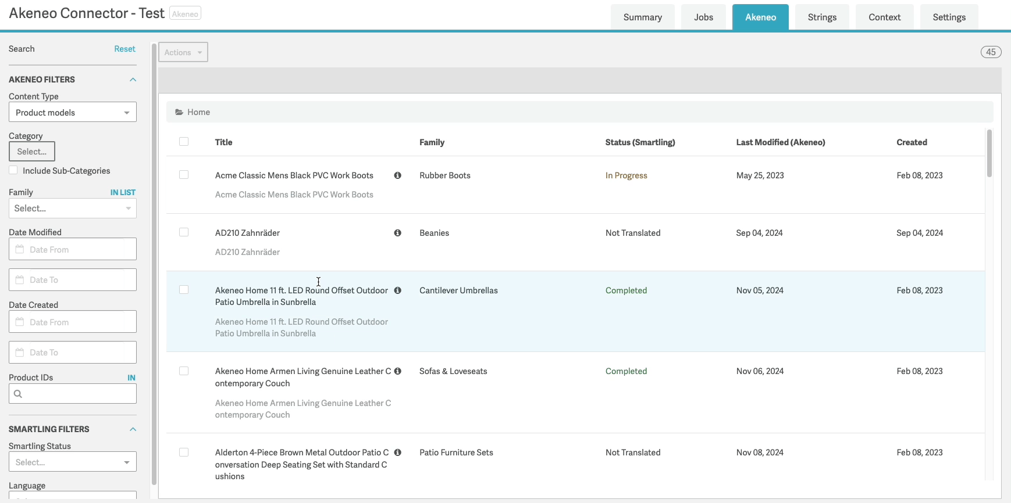Click Completed status on the Umbrella row

(x=626, y=290)
